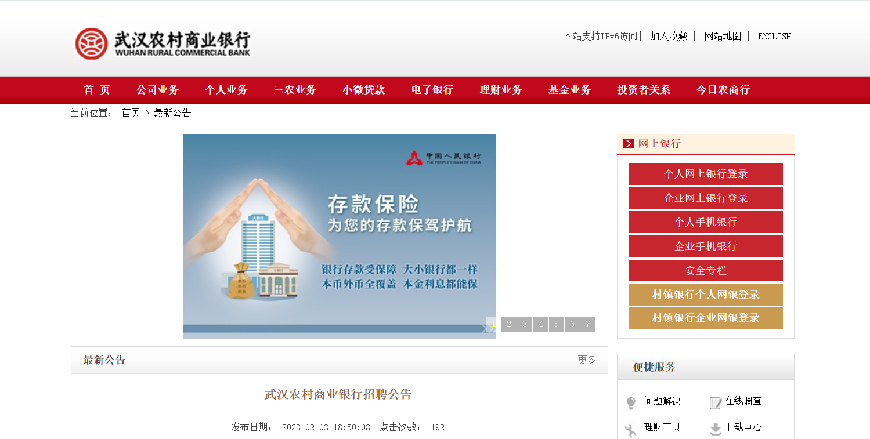Show banner slide 1

493,324
